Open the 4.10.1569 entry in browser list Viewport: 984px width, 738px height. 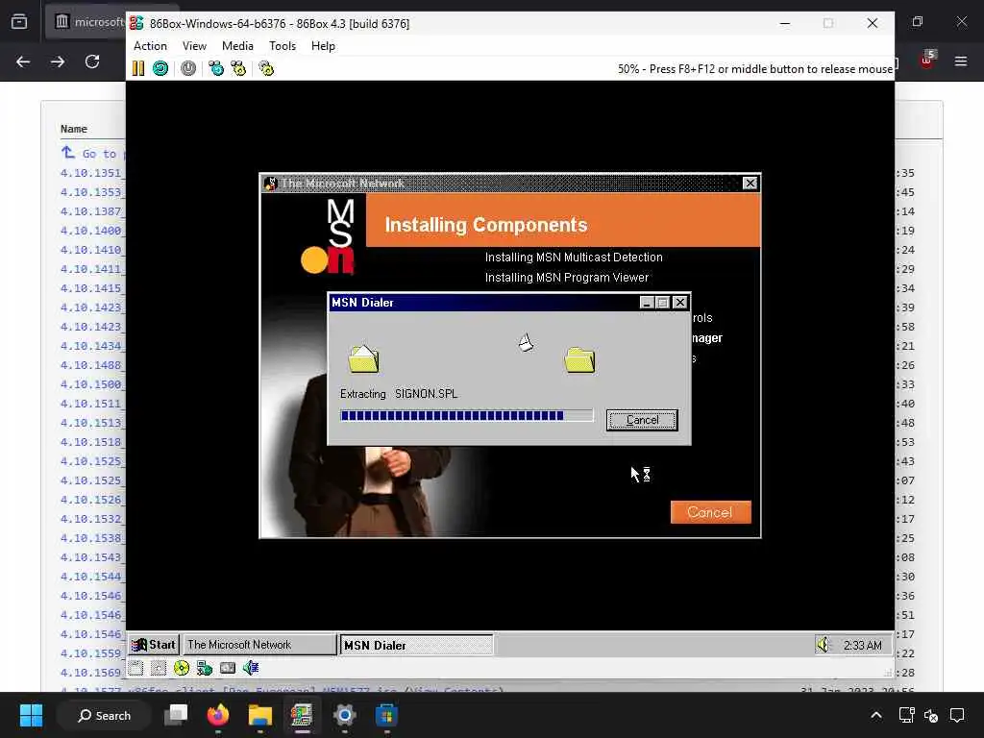[x=91, y=673]
